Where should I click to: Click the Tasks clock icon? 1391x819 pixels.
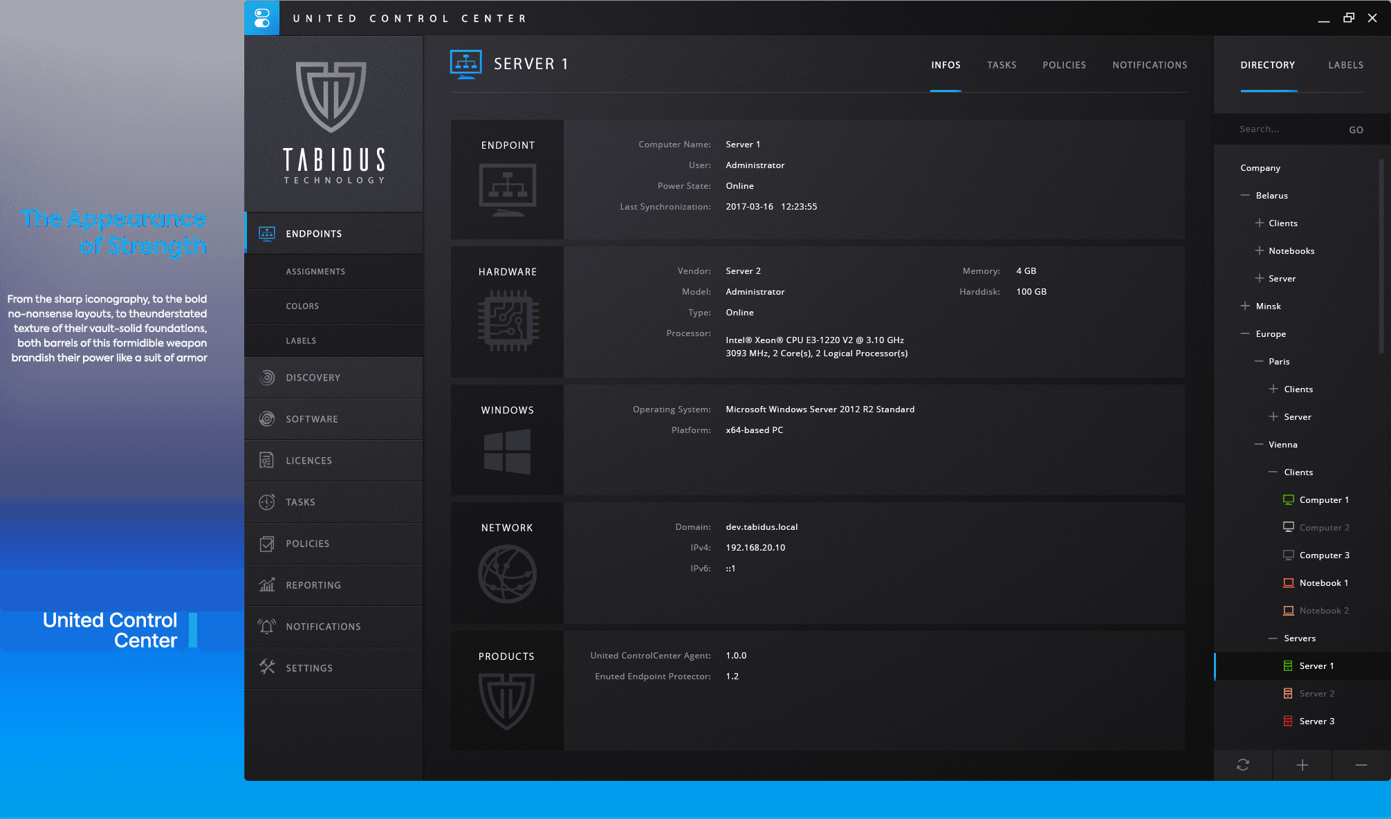(x=267, y=502)
